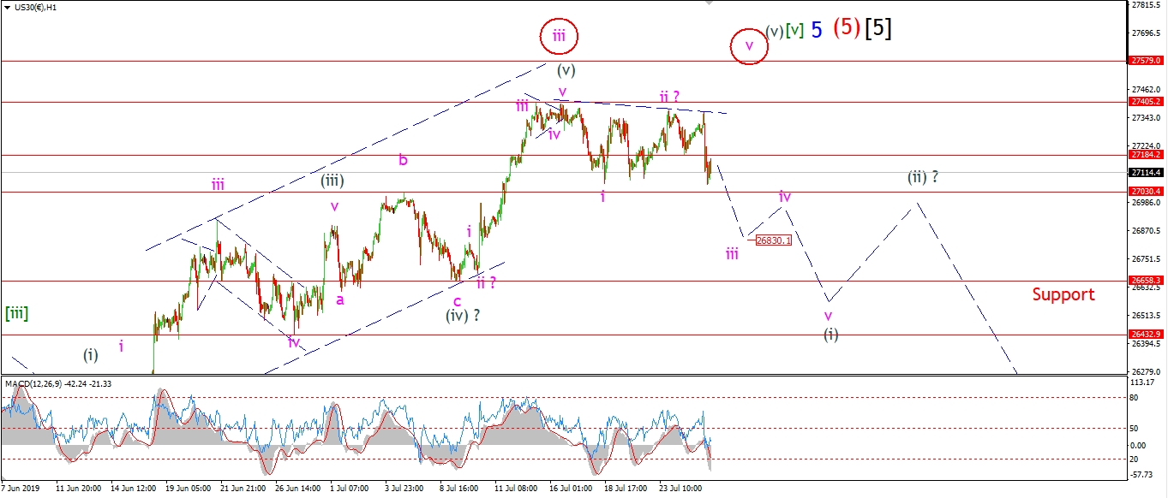This screenshot has height=498, width=1168.
Task: Open the US30(€),H1 chart dropdown arrow
Action: (7, 7)
